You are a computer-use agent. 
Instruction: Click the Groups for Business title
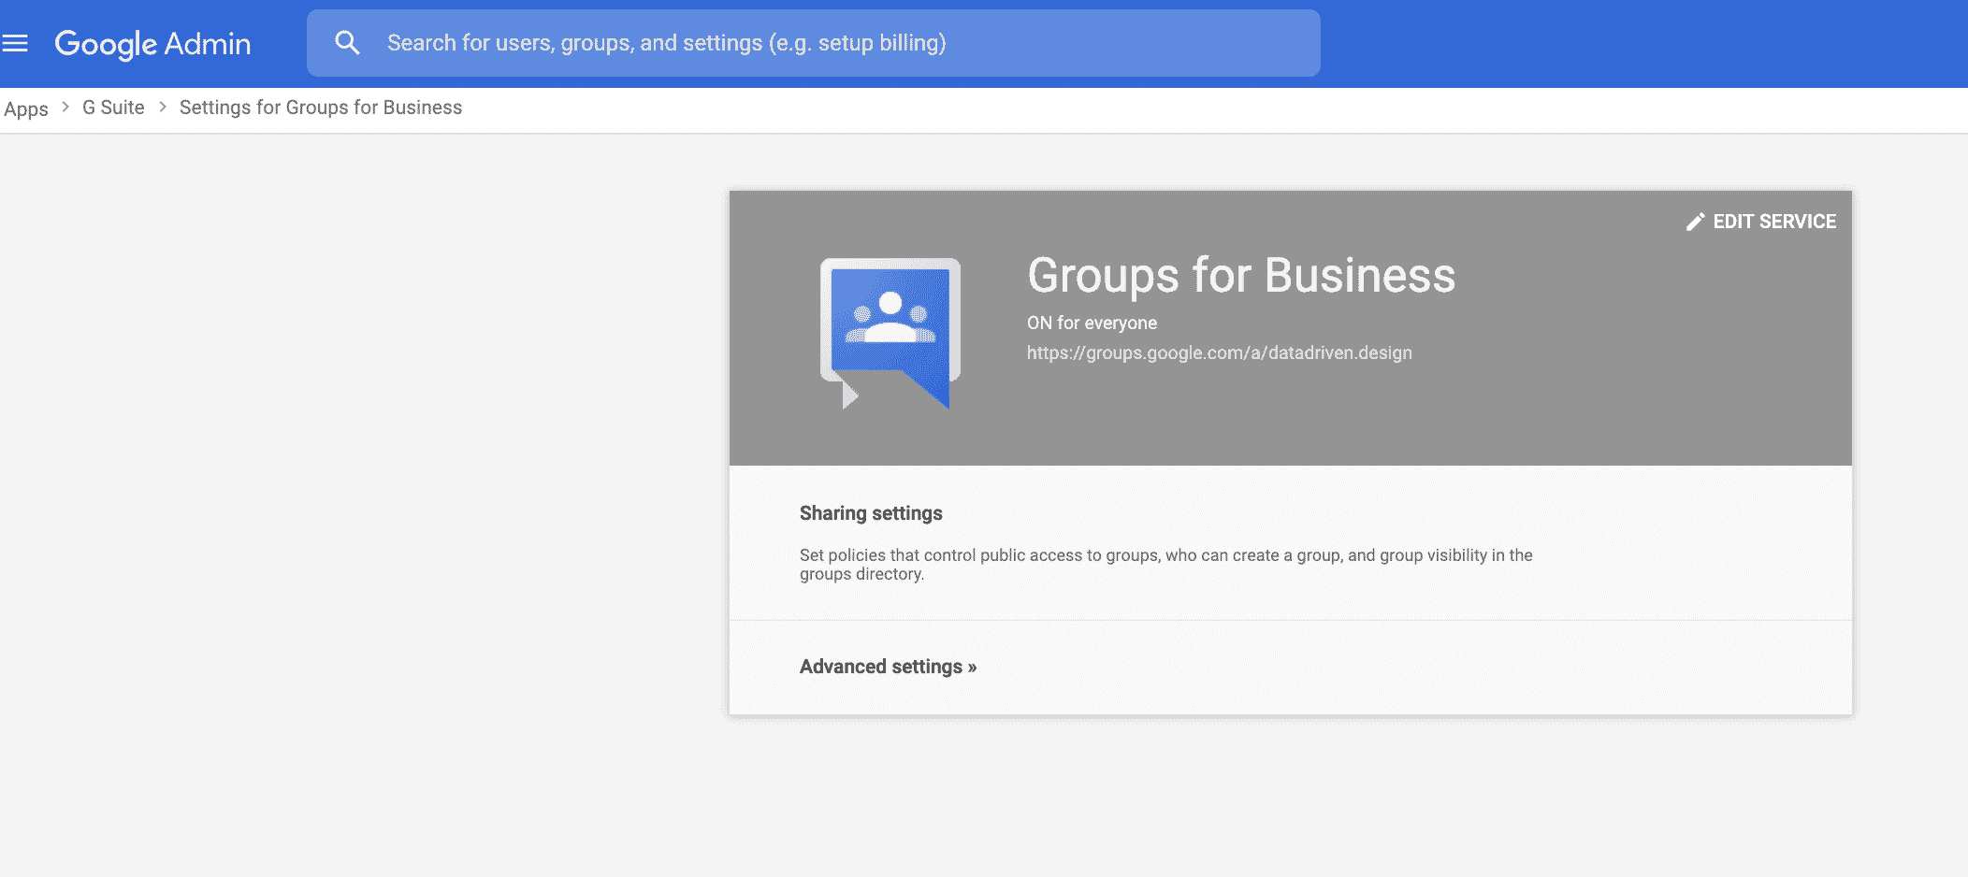tap(1241, 275)
